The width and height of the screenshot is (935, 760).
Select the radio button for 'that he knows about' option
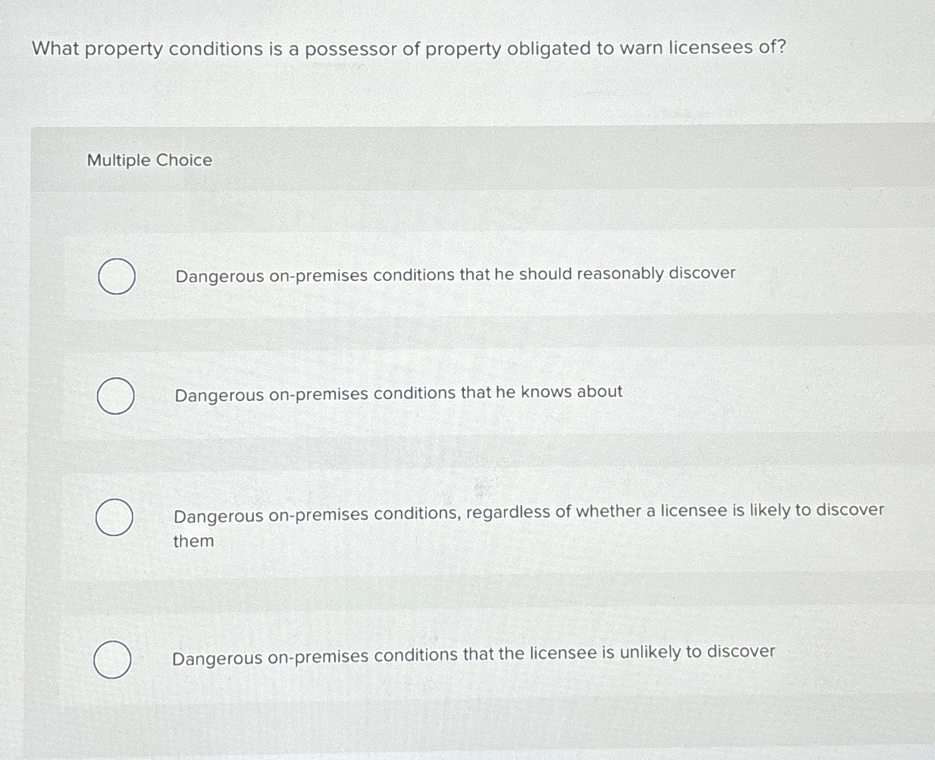(116, 395)
